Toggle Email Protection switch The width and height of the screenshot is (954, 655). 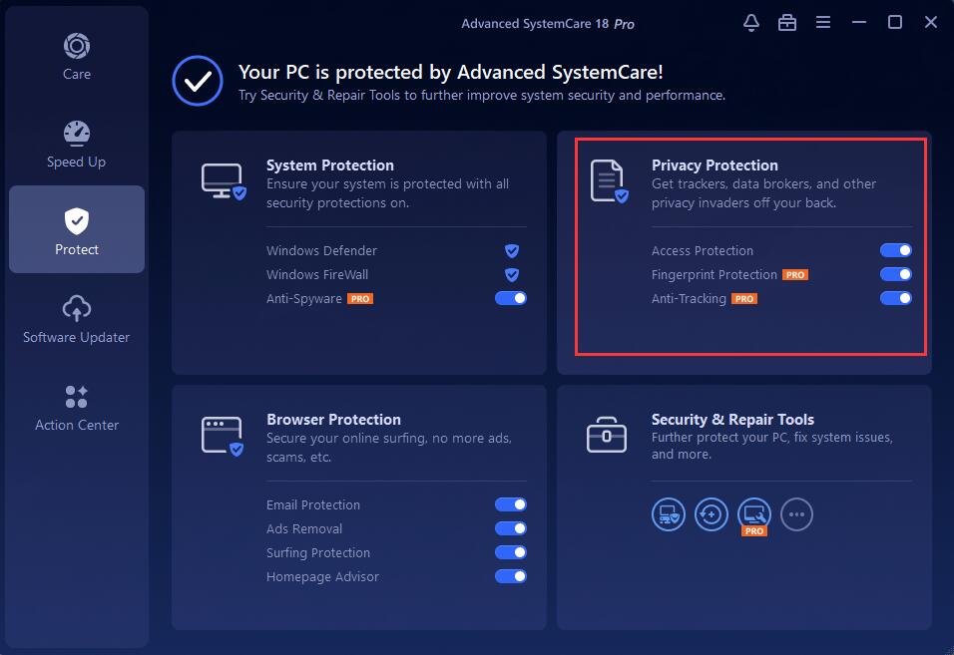tap(511, 504)
